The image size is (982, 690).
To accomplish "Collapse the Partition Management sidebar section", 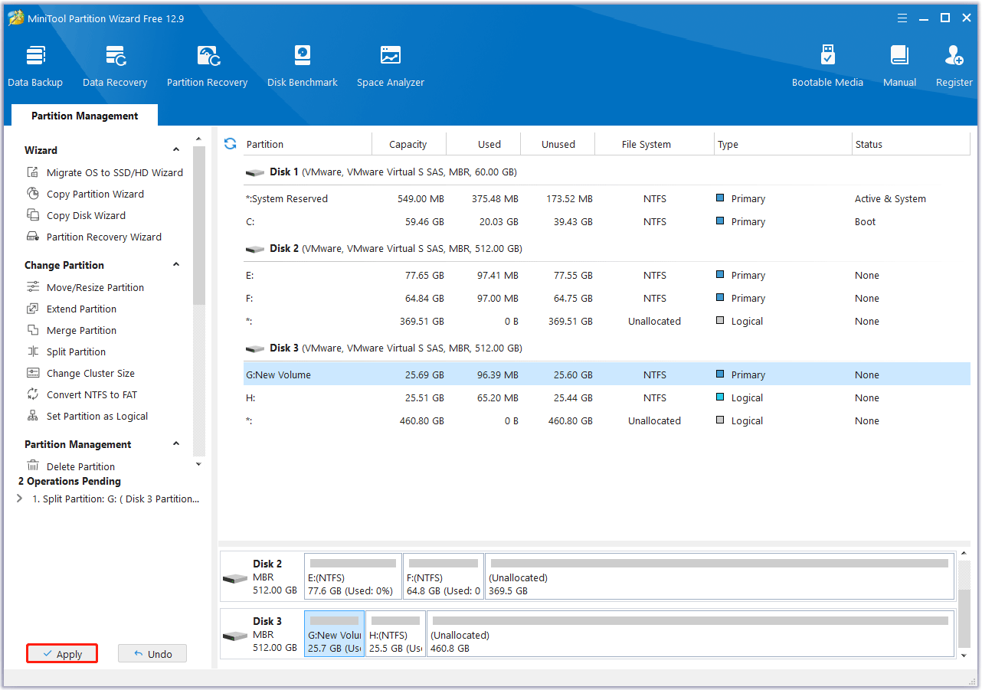I will click(176, 444).
